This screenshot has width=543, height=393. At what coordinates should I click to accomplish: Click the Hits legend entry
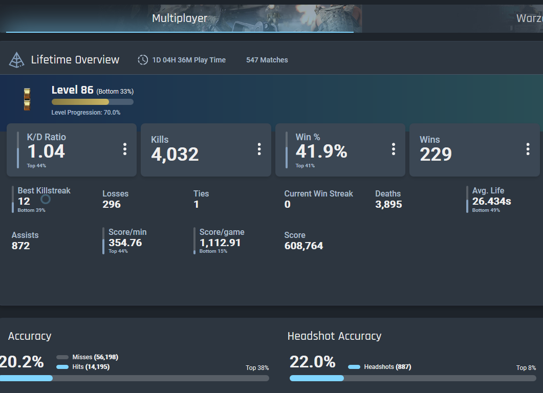tap(83, 367)
